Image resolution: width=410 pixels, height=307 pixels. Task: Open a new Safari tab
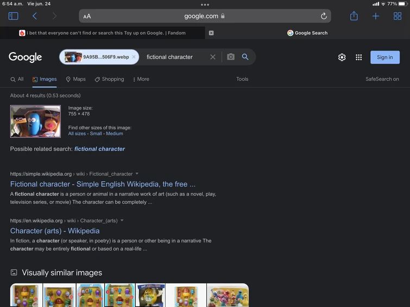click(x=375, y=16)
